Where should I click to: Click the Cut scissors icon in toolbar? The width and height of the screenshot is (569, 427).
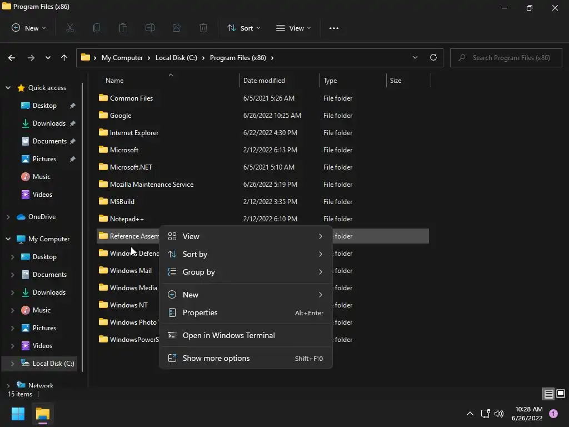[70, 28]
